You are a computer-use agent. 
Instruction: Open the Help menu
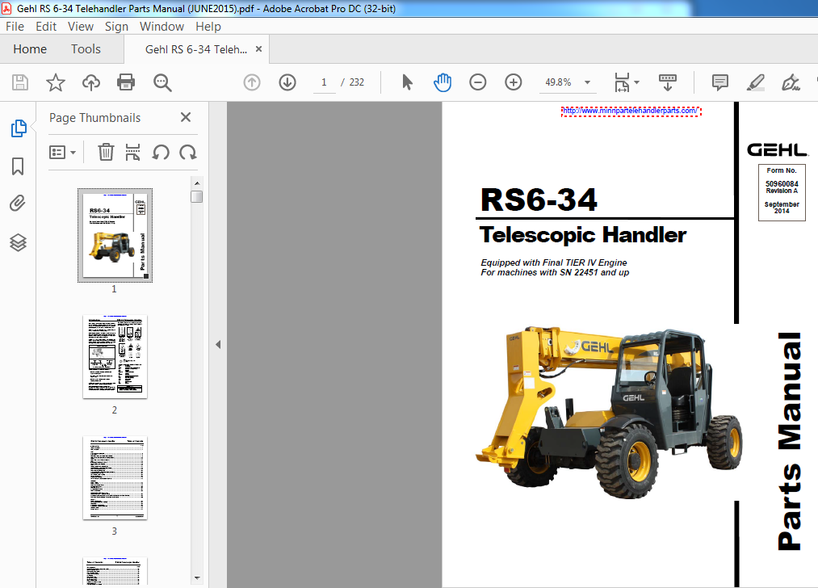208,27
